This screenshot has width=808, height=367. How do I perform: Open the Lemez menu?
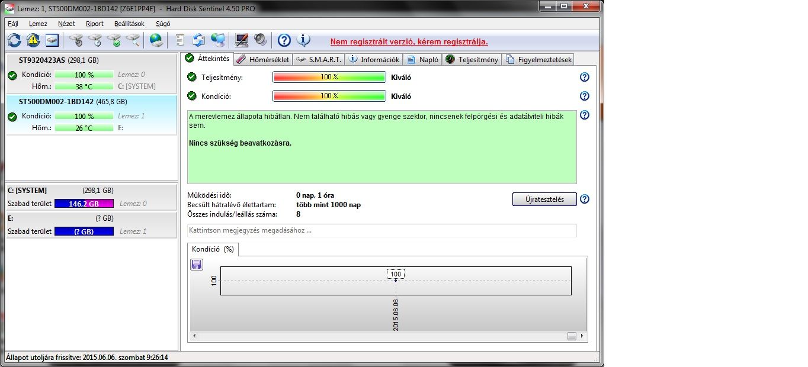(x=38, y=24)
